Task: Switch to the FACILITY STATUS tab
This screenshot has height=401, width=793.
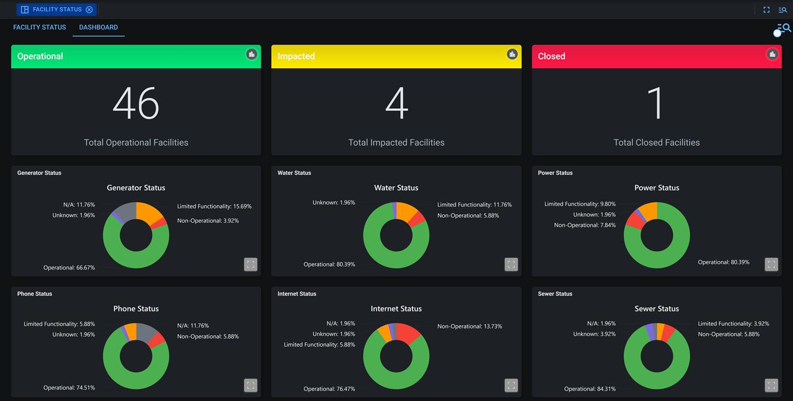Action: [39, 27]
